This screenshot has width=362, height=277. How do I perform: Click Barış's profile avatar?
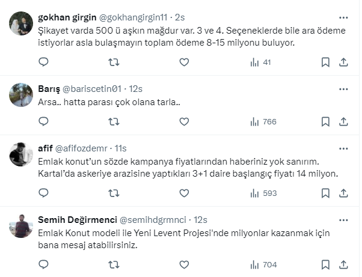coord(22,95)
